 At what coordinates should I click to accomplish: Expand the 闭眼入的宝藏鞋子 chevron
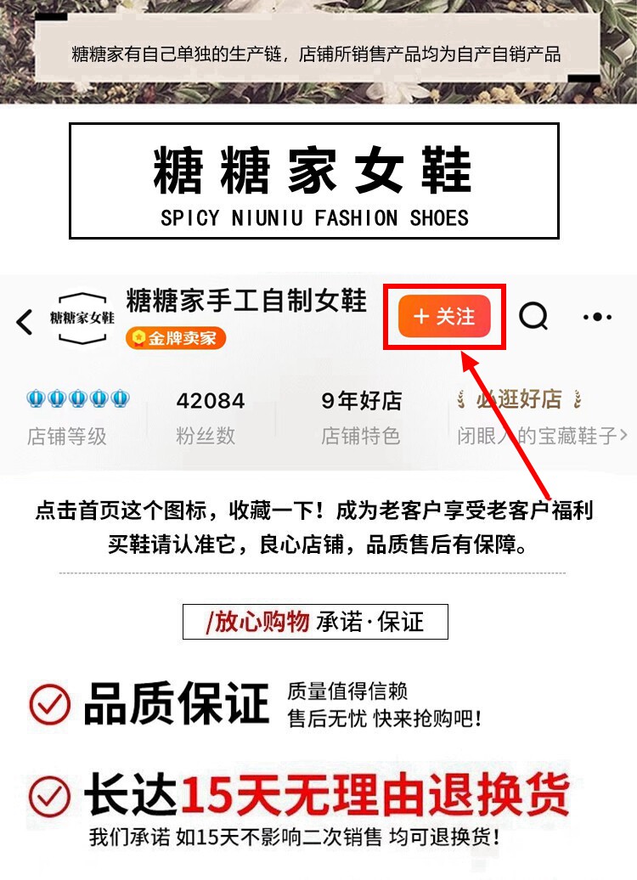pyautogui.click(x=623, y=436)
